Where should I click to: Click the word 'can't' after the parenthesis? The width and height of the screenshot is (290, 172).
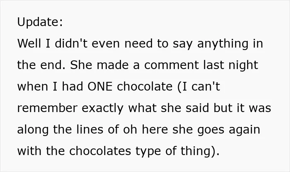tap(205, 86)
